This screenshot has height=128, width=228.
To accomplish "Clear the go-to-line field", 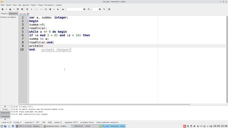I will tap(100, 9).
